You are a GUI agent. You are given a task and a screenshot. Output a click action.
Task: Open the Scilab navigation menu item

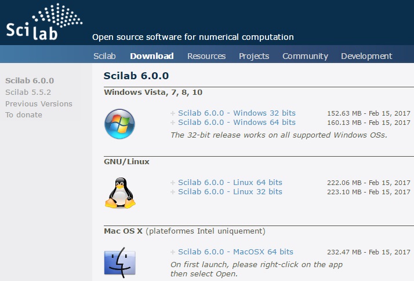[104, 56]
